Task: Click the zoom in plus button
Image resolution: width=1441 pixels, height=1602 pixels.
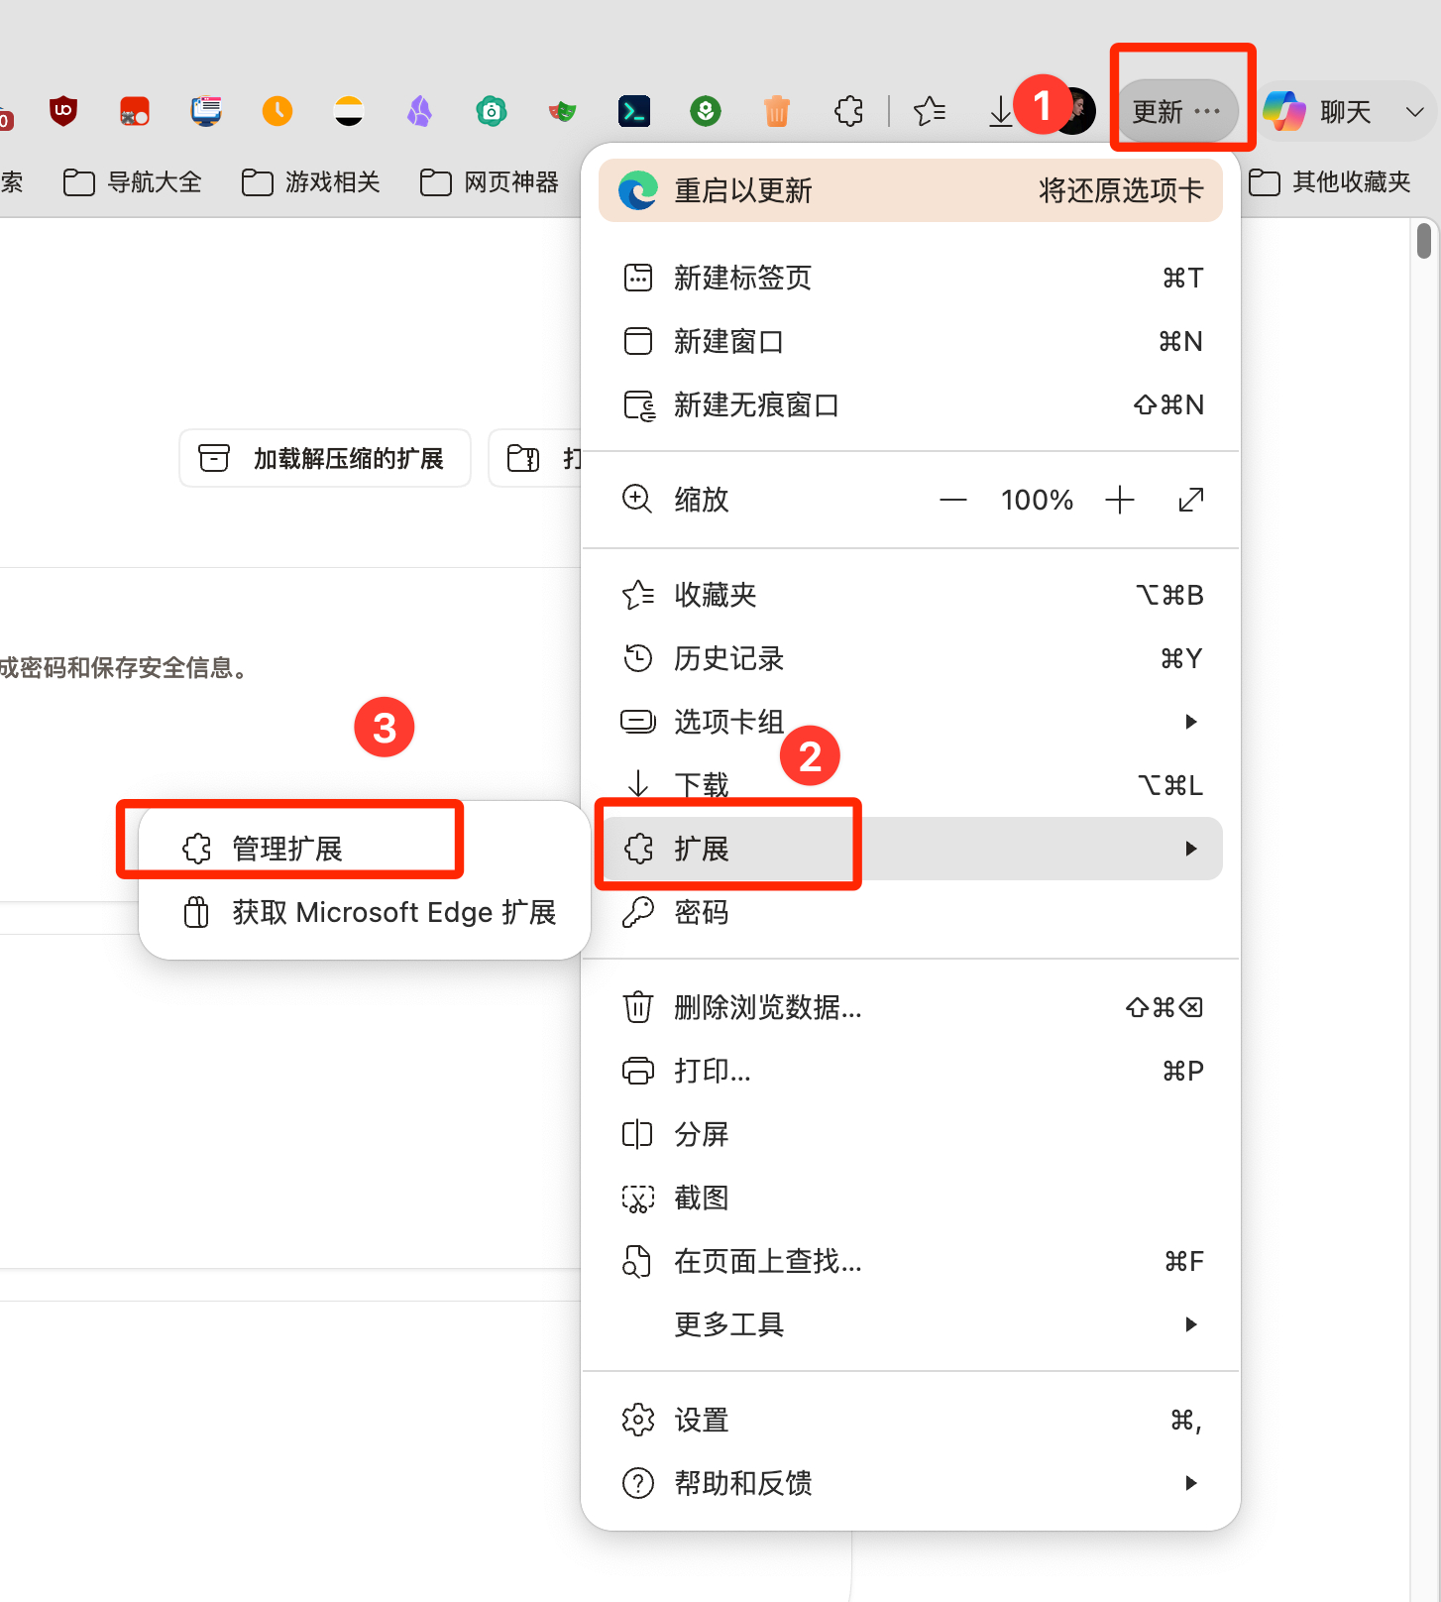Action: (x=1120, y=500)
